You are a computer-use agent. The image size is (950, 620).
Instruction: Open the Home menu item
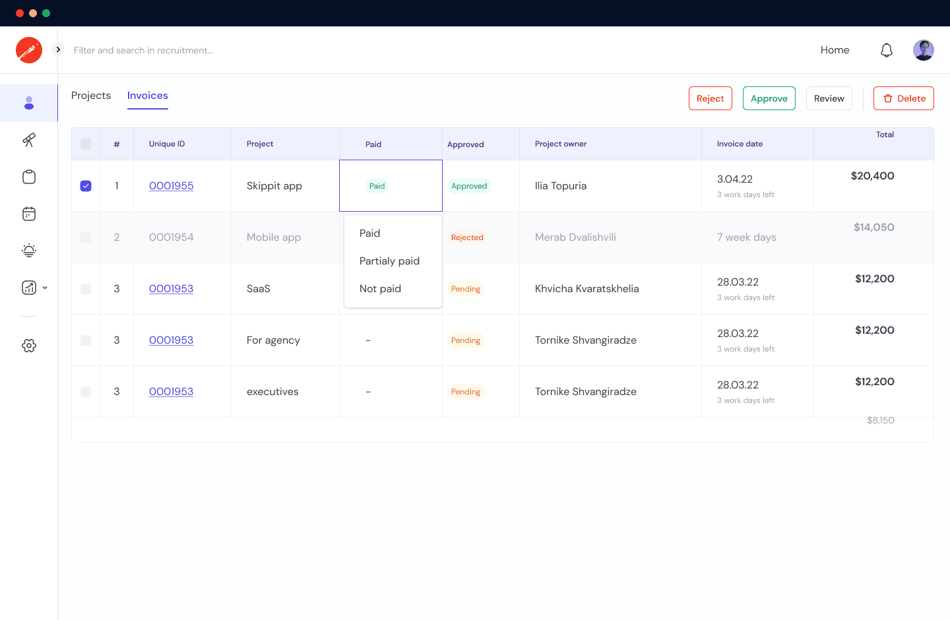pyautogui.click(x=834, y=49)
